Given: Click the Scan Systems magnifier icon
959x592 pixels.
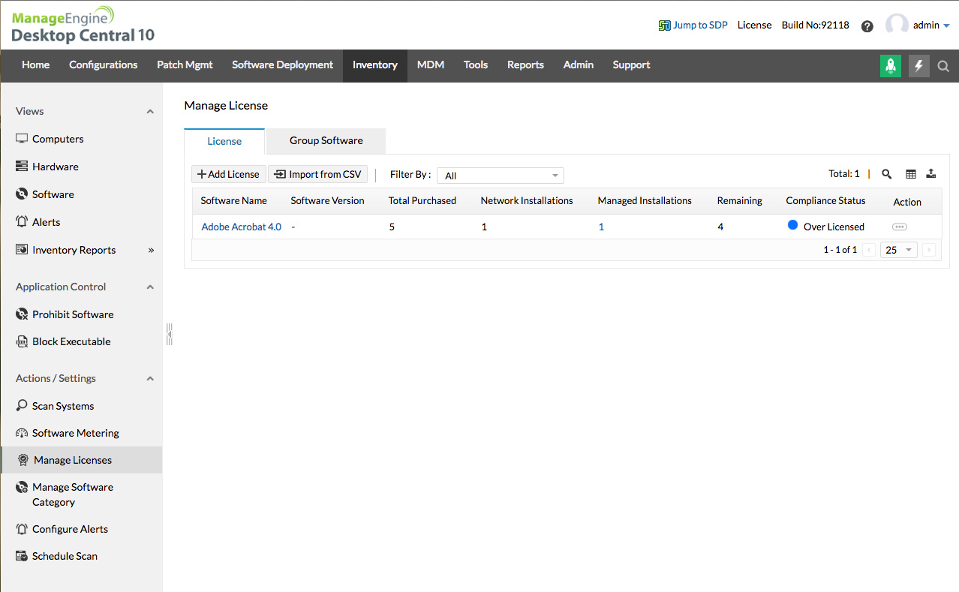Looking at the screenshot, I should [22, 406].
